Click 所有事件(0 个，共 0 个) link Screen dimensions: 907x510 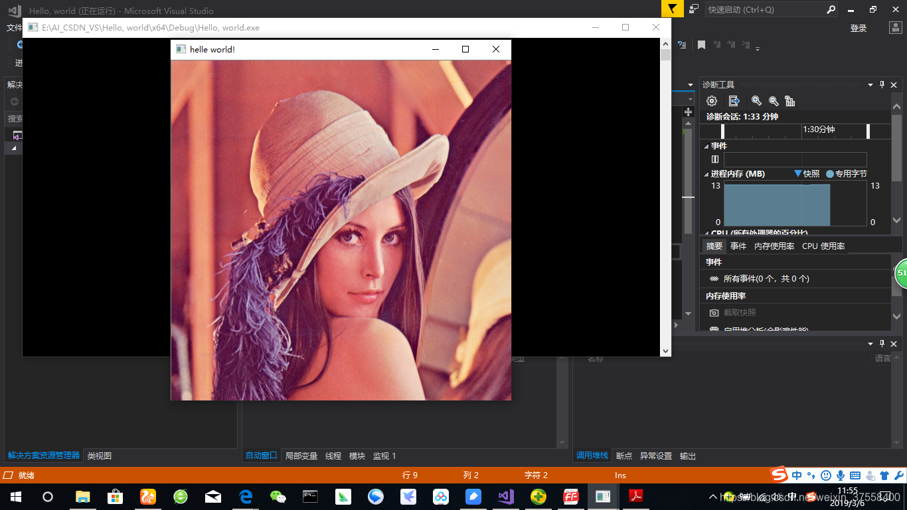click(766, 279)
